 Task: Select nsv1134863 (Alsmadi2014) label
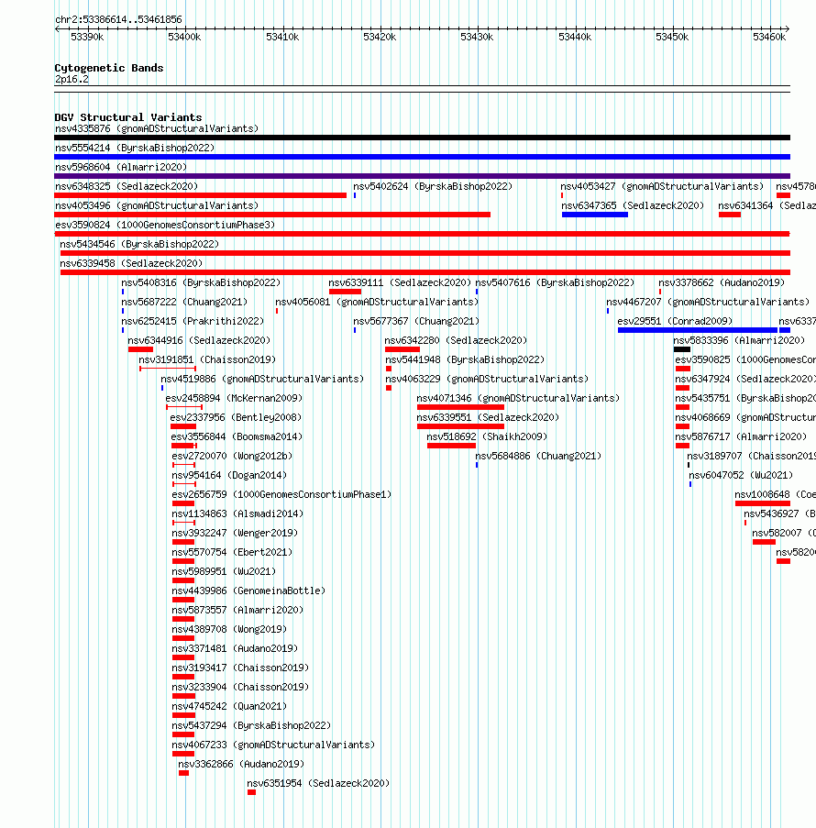click(x=238, y=514)
